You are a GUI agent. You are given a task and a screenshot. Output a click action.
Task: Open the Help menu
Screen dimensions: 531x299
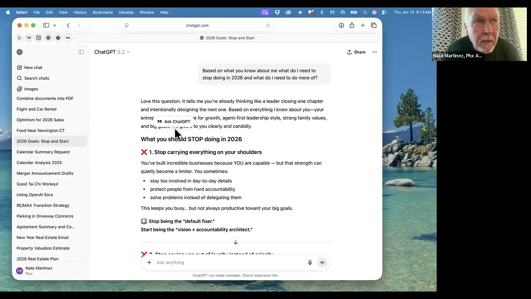tap(164, 12)
